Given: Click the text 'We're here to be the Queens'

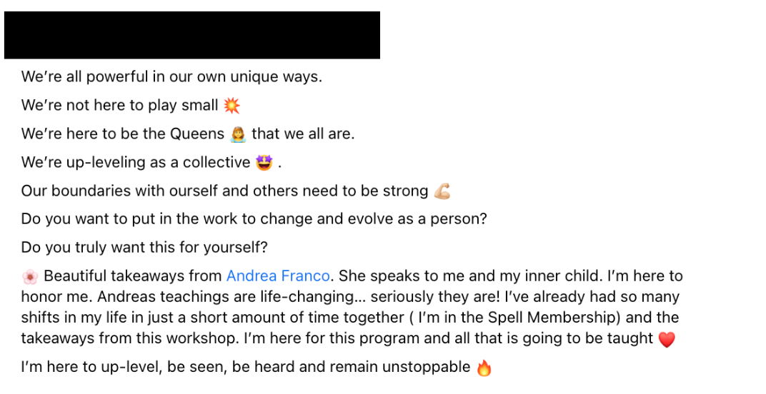Looking at the screenshot, I should 123,133.
